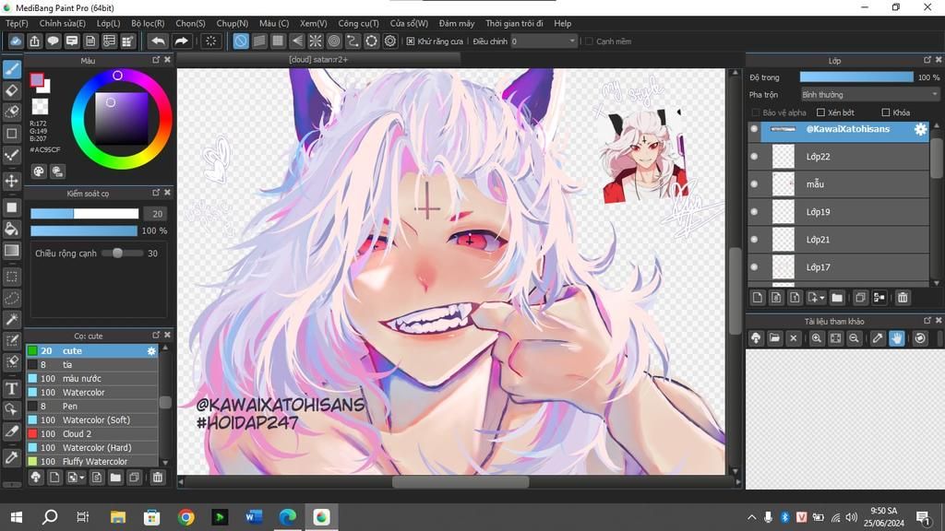
Task: Hide the @KawaiXatohisans layer
Action: (754, 129)
